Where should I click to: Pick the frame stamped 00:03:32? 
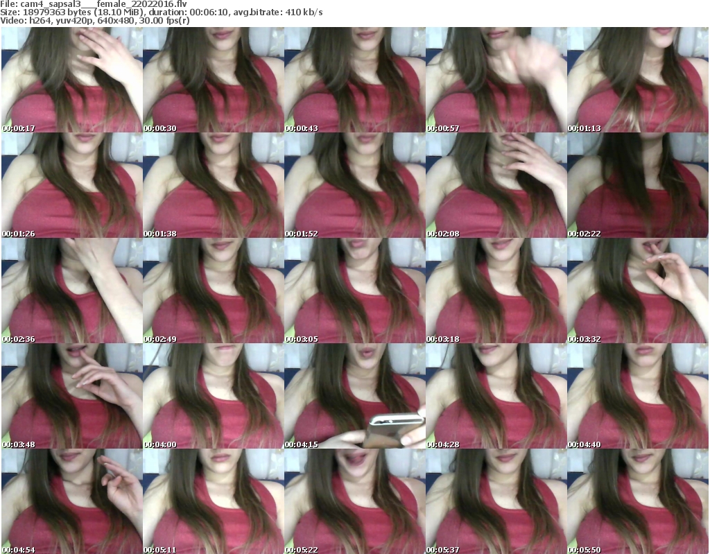(638, 291)
